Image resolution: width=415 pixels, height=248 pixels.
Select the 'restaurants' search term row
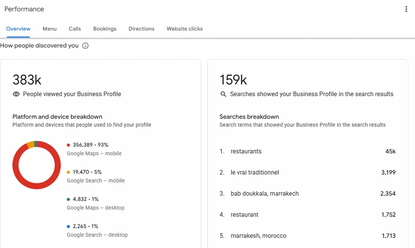pos(308,152)
